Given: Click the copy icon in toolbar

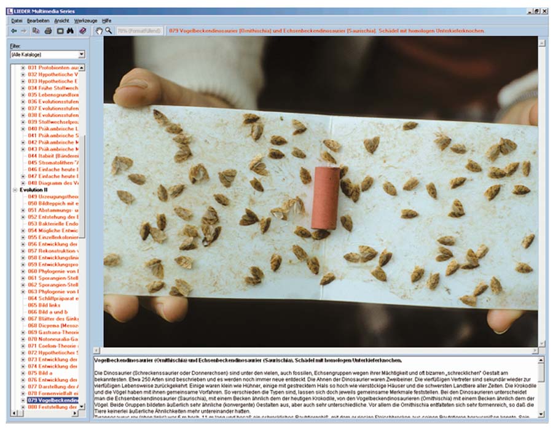Looking at the screenshot, I should pyautogui.click(x=36, y=30).
